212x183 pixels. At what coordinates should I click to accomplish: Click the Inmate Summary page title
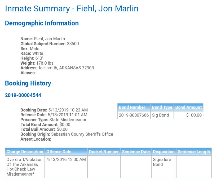tap(72, 9)
